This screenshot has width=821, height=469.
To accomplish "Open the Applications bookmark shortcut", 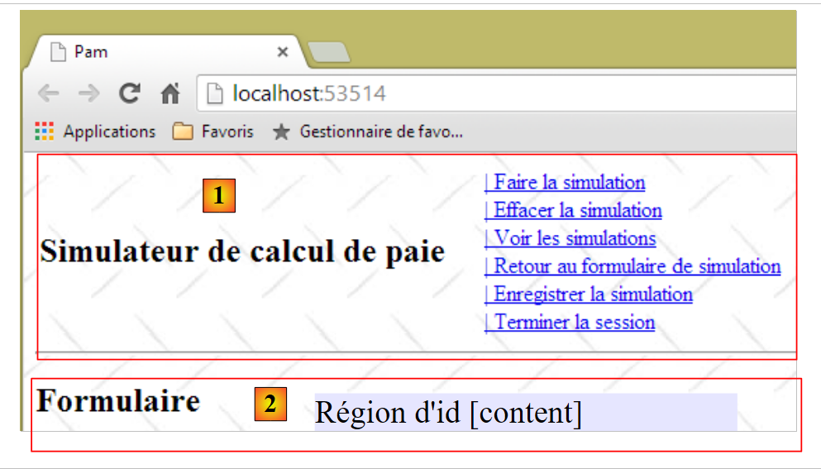I will click(95, 132).
